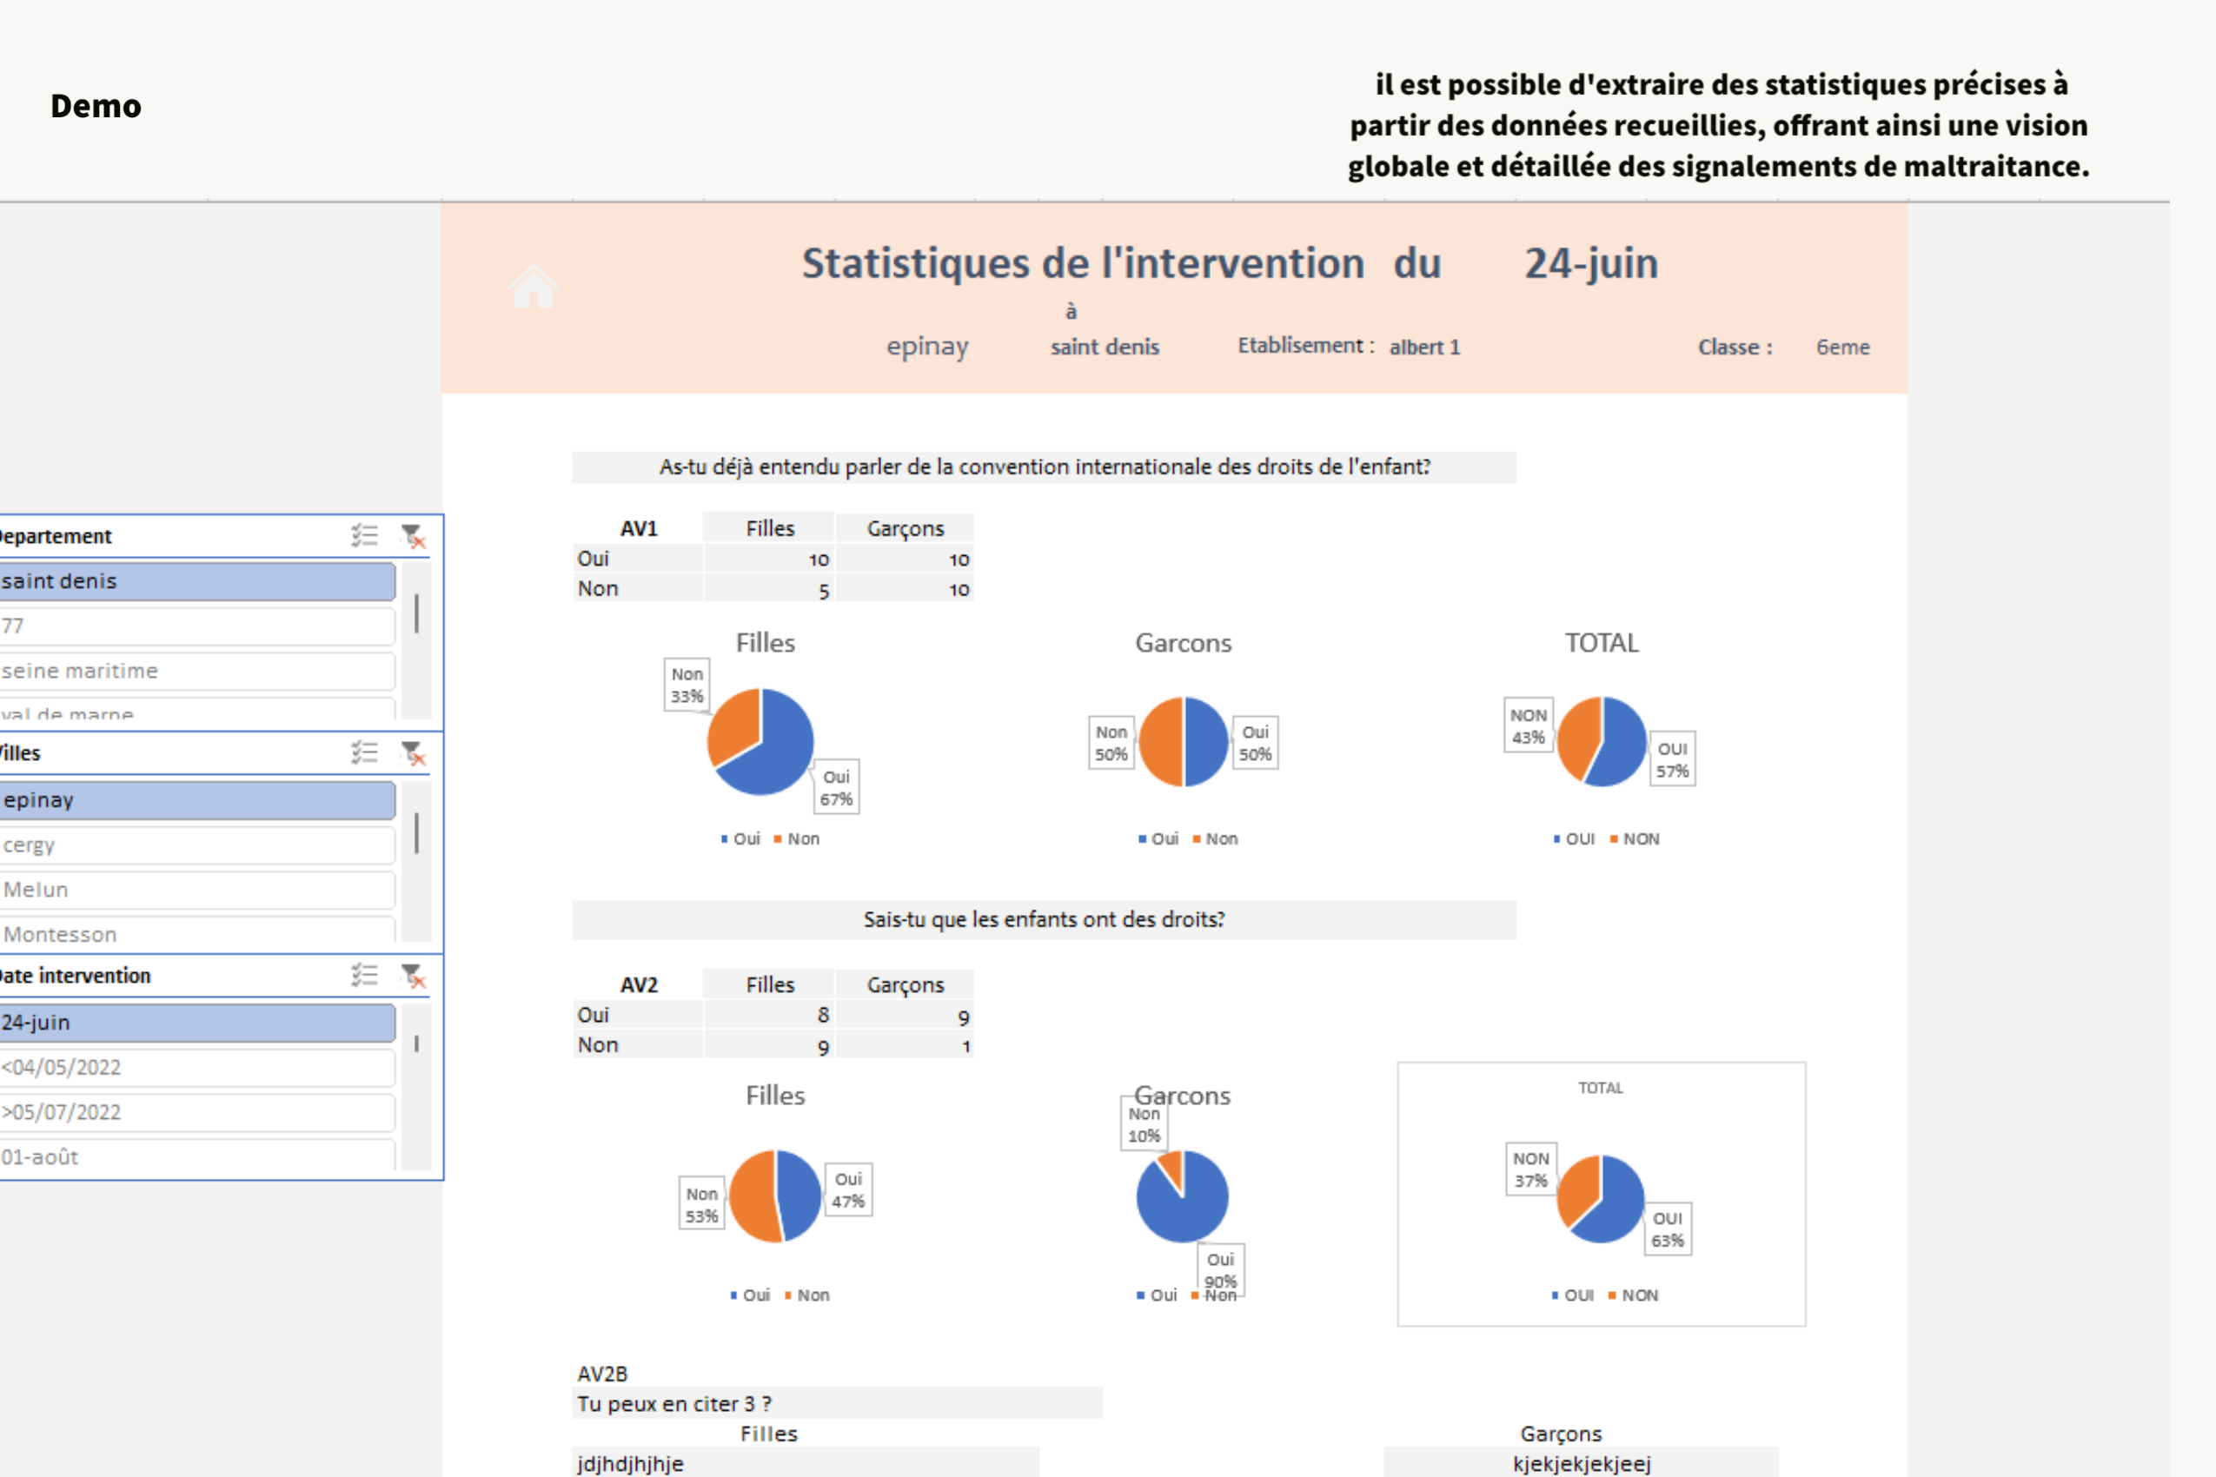Toggle multi-select on the Departement slicer
The image size is (2216, 1477).
pos(365,536)
